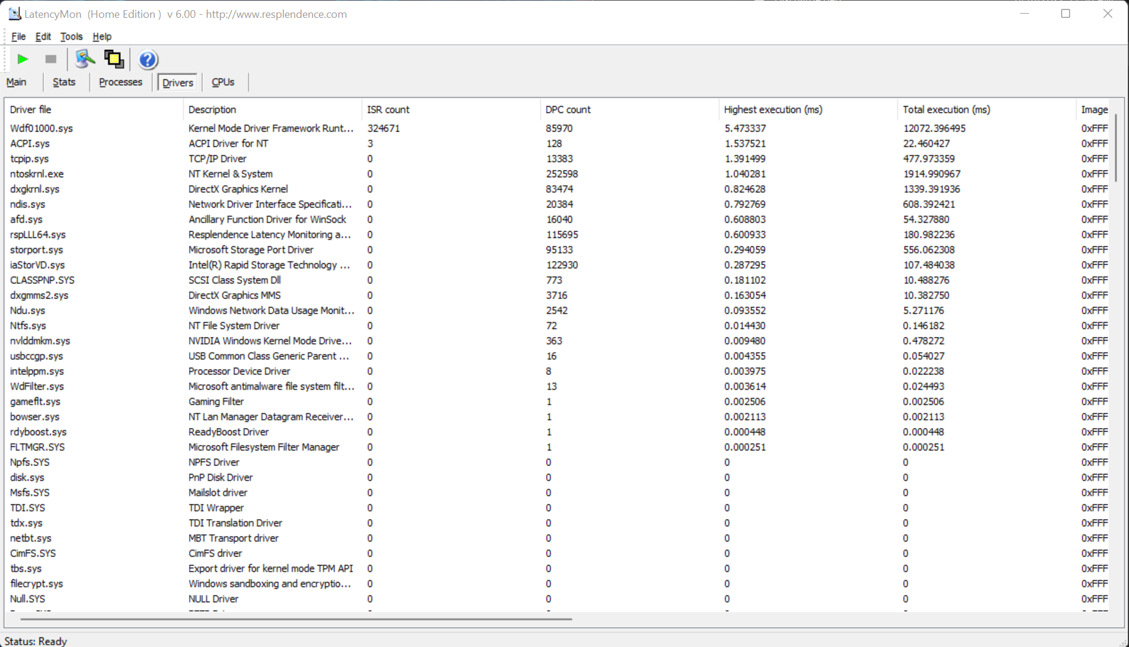Viewport: 1129px width, 647px height.
Task: Switch to the Stats tab
Action: click(x=64, y=82)
